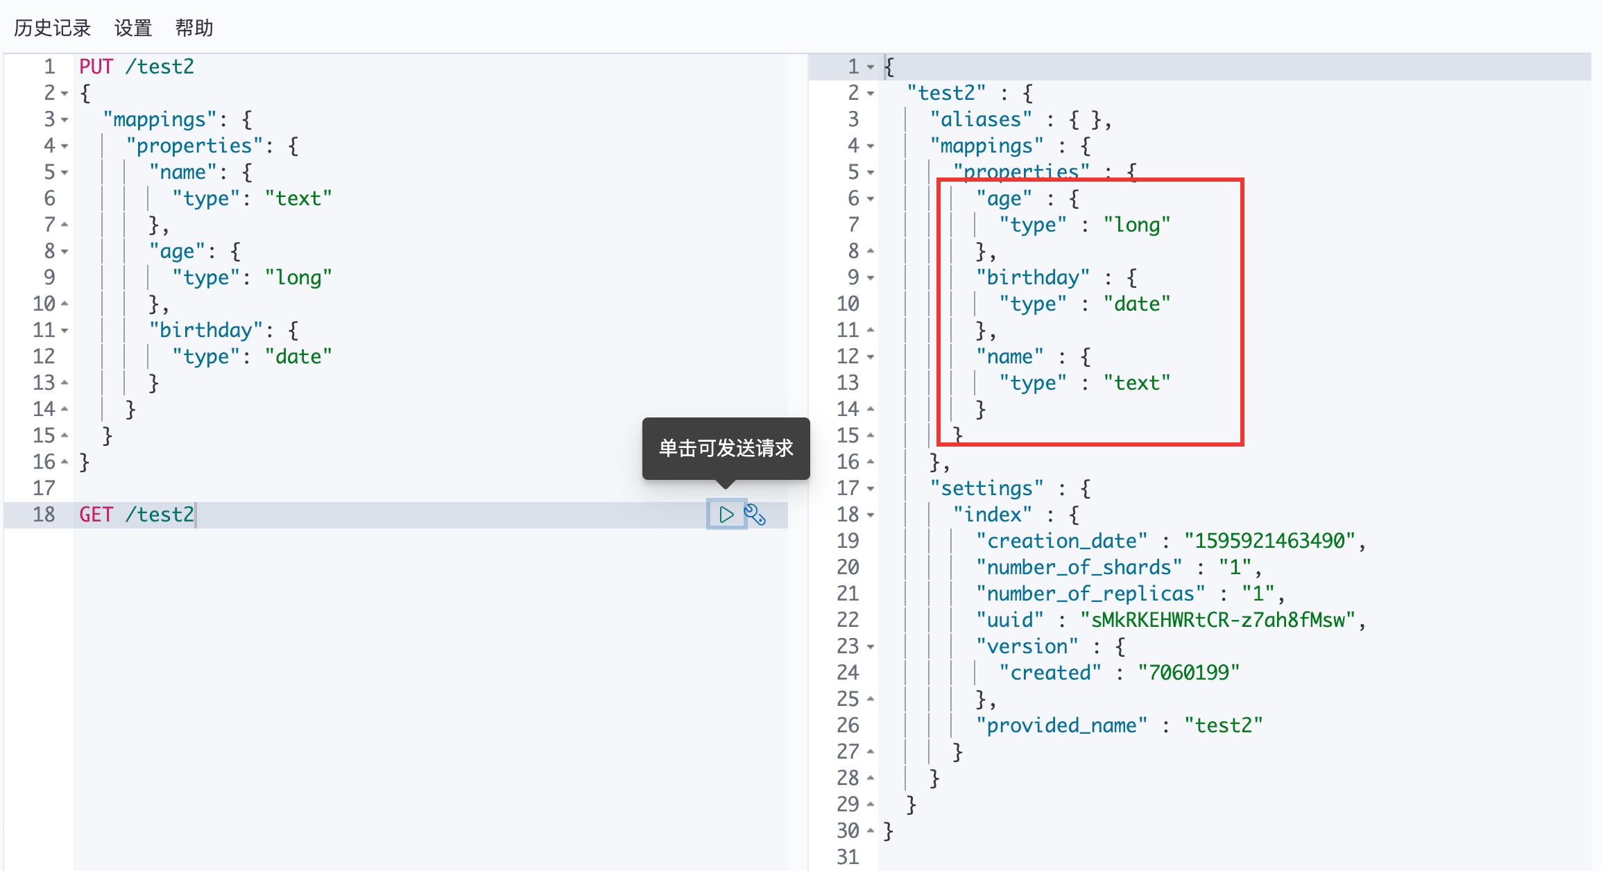This screenshot has width=1601, height=871.
Task: Open the 设置 settings menu
Action: pyautogui.click(x=132, y=28)
